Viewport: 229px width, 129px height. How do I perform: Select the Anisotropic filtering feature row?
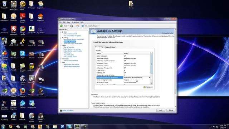coord(123,58)
